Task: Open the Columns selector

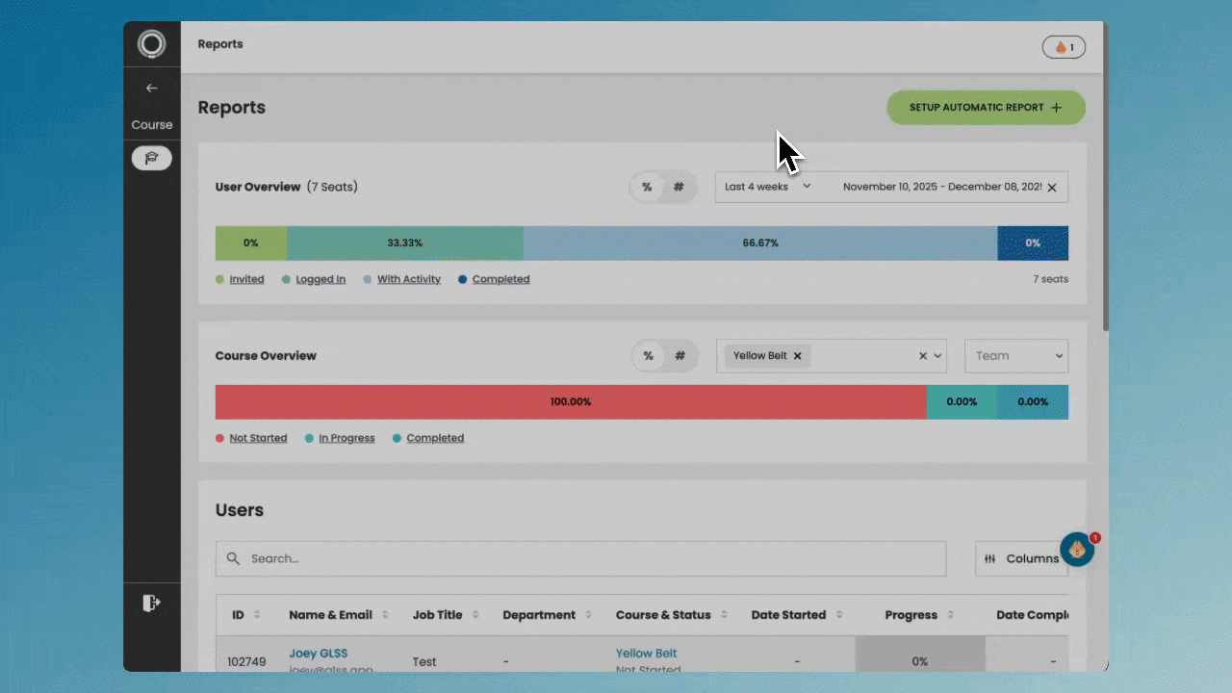Action: [1021, 558]
